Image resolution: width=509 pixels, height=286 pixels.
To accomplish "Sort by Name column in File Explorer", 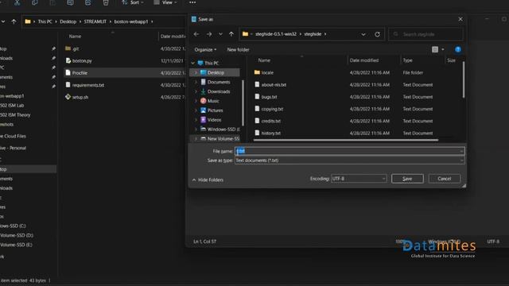I will pyautogui.click(x=75, y=37).
